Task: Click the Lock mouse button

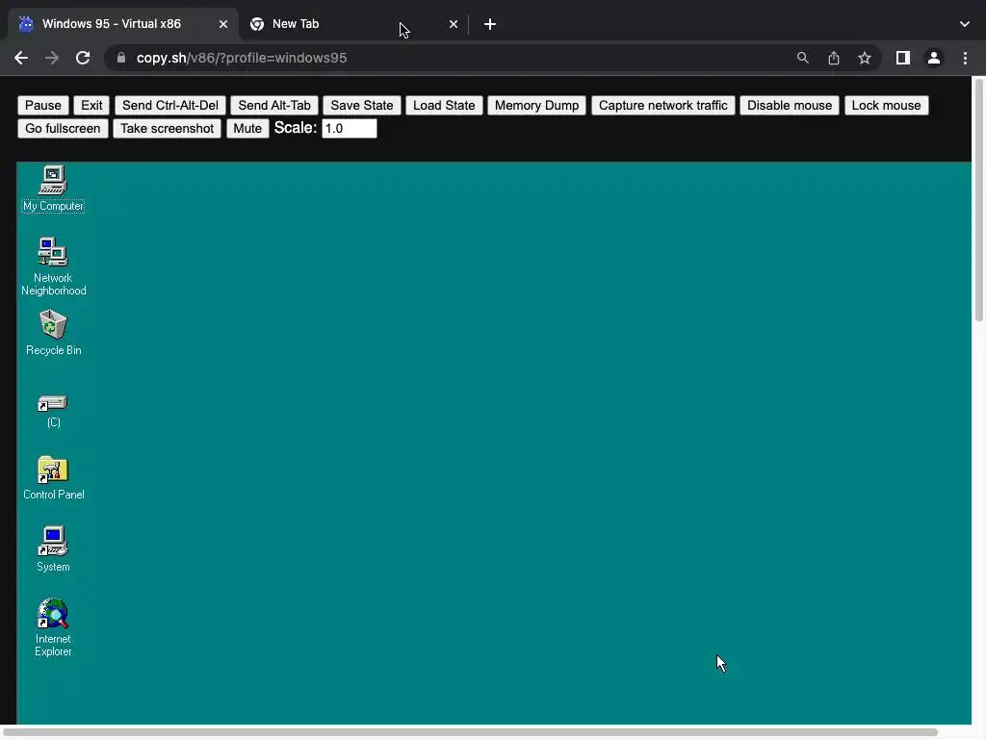Action: (886, 106)
